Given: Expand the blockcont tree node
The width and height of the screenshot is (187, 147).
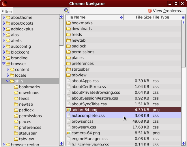Looking at the screenshot, I should 4,52.
